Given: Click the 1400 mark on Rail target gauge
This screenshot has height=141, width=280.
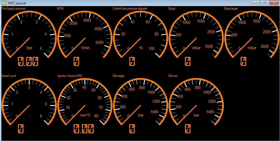Looking at the screenshot, I should 154,112.
